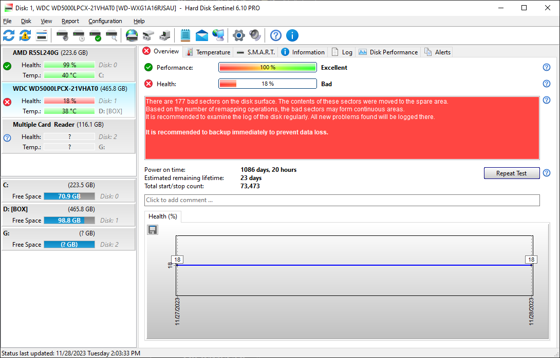Click the question status icon of Card Reader
This screenshot has width=560, height=358.
(x=7, y=138)
